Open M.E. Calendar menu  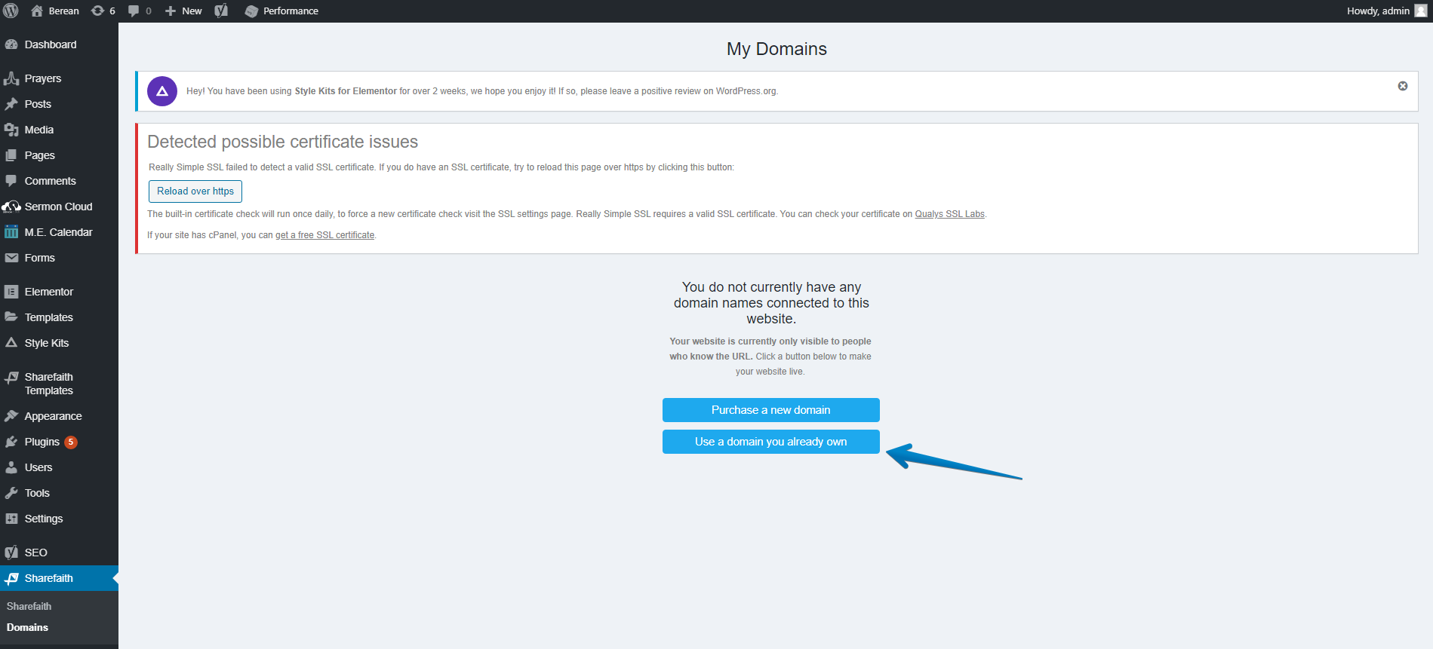coord(59,232)
